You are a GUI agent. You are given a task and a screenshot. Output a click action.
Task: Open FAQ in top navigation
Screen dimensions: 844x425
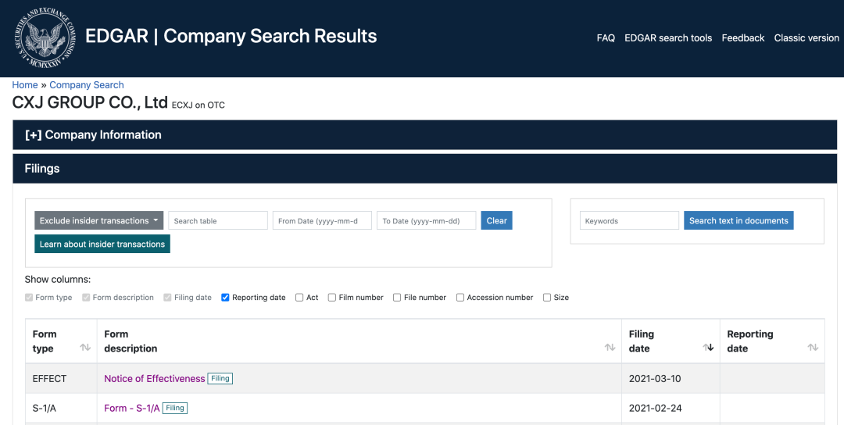[606, 38]
